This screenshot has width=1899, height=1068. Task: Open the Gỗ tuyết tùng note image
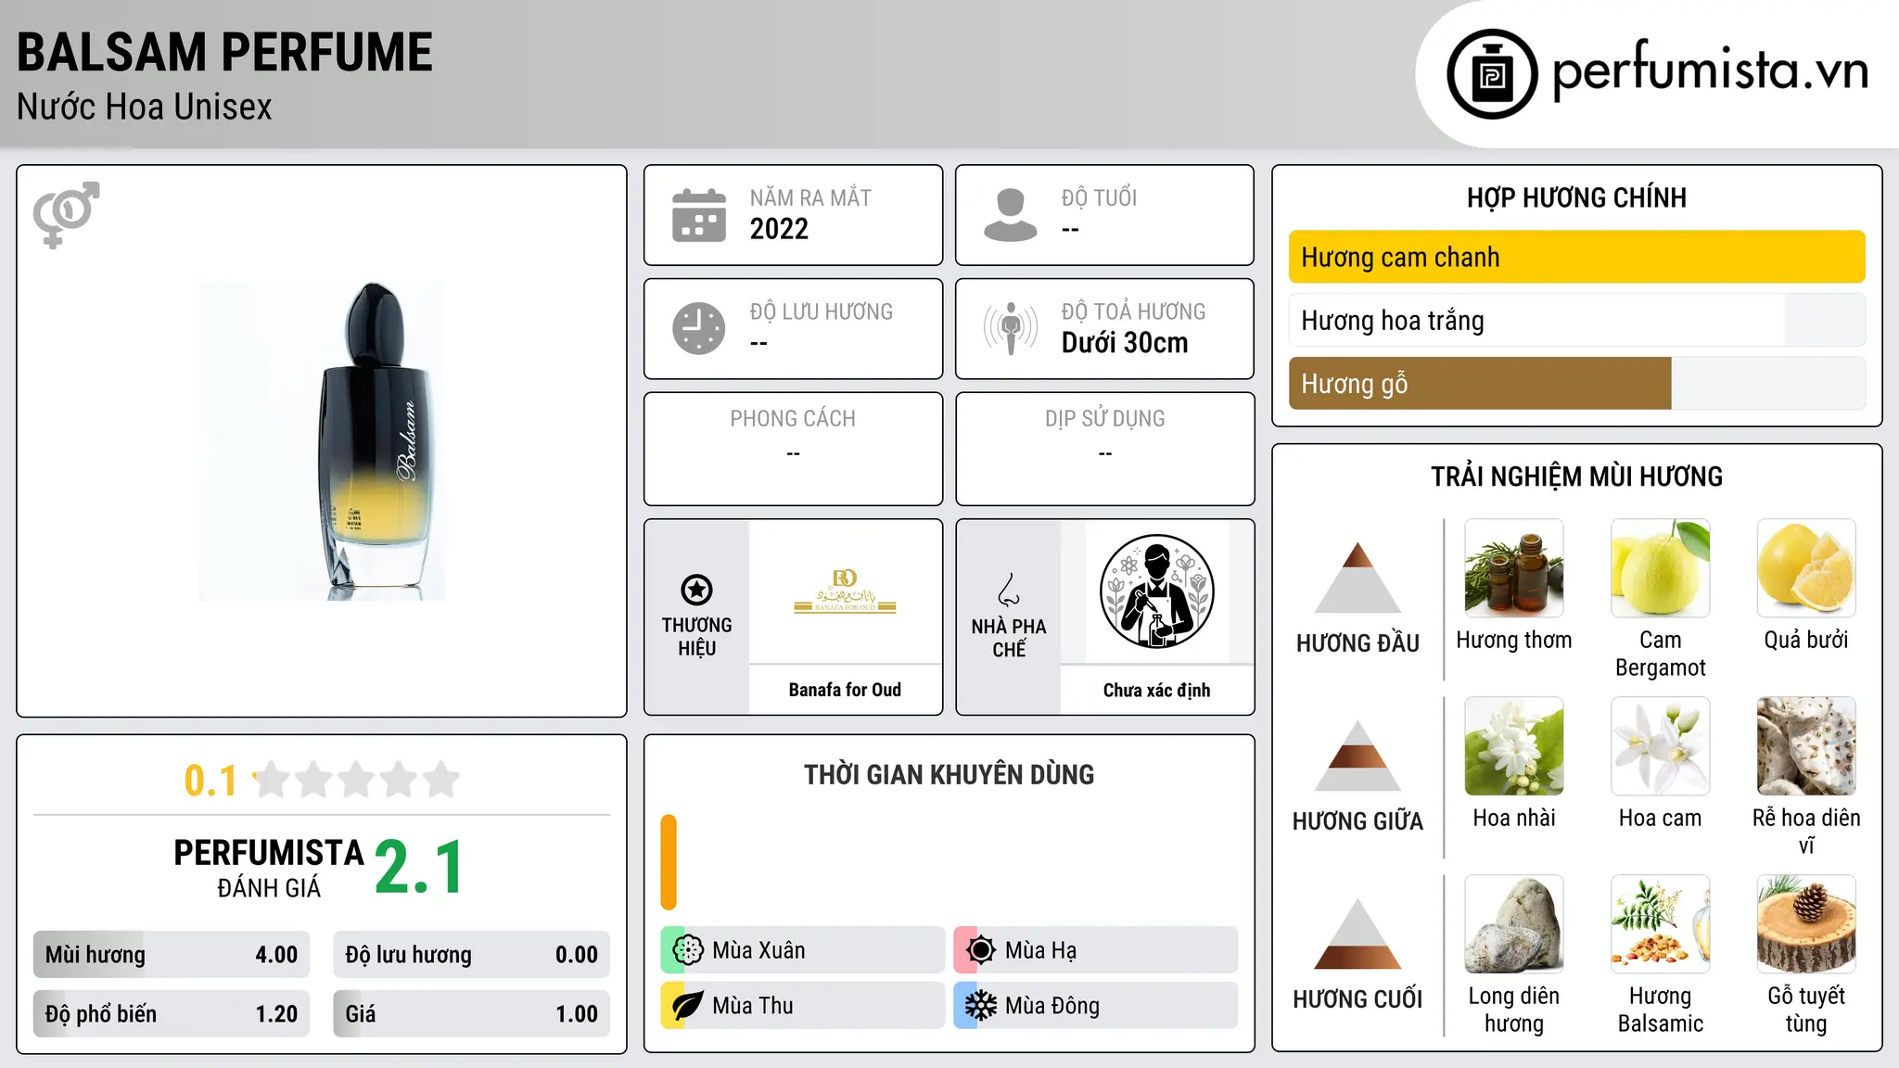pyautogui.click(x=1806, y=924)
